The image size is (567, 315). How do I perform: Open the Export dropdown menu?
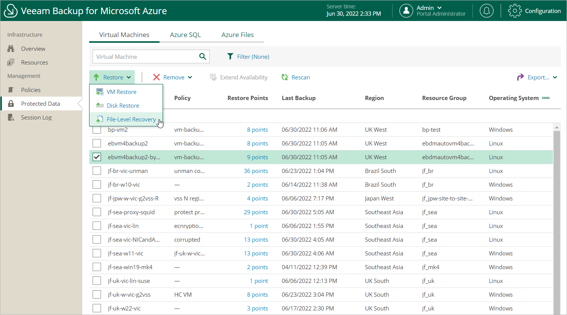[x=537, y=77]
